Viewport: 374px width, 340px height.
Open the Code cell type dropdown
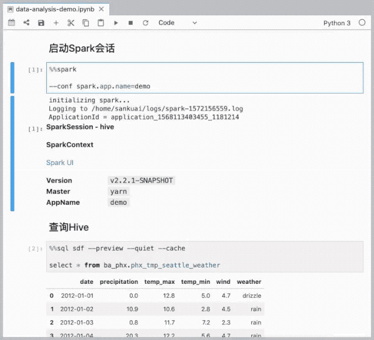point(178,23)
